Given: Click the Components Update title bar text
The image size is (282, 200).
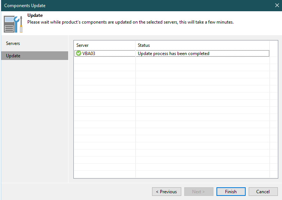Looking at the screenshot, I should (25, 6).
